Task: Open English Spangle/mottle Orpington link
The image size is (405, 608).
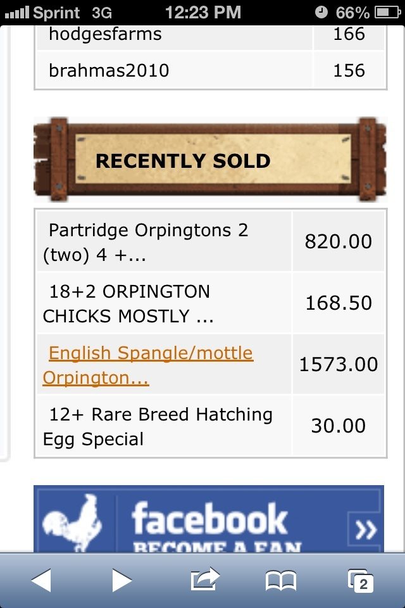Action: tap(149, 365)
